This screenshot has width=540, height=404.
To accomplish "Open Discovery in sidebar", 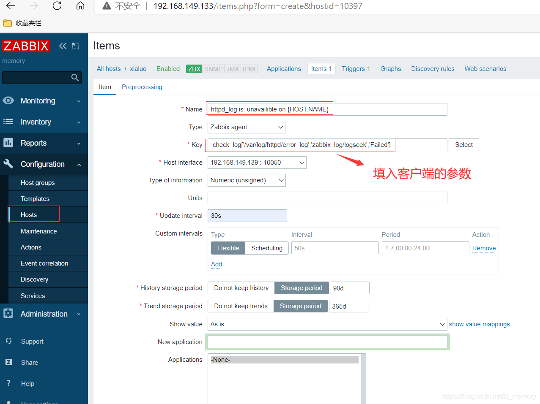I will tap(35, 279).
